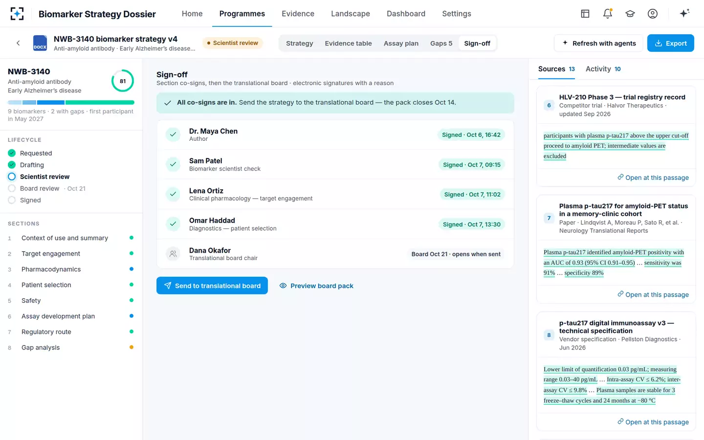Open the user account profile icon

653,14
